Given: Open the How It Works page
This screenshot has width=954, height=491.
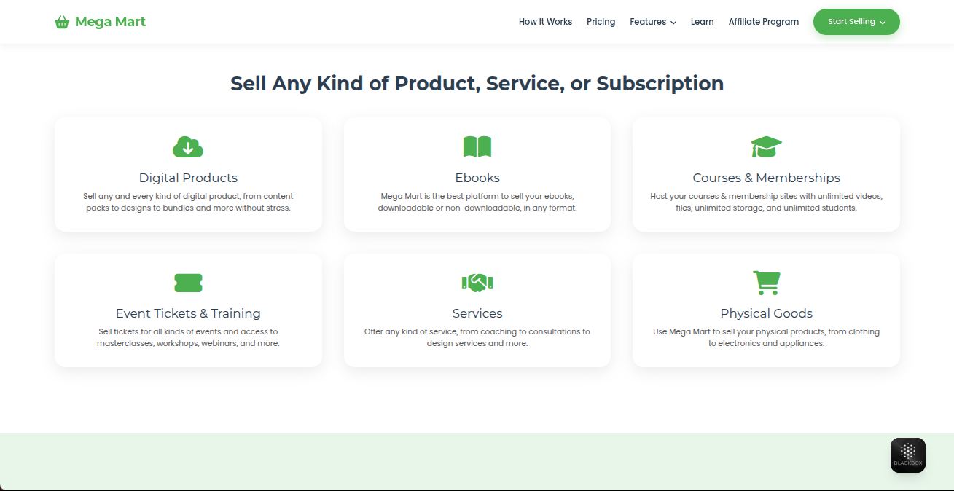Looking at the screenshot, I should coord(545,22).
